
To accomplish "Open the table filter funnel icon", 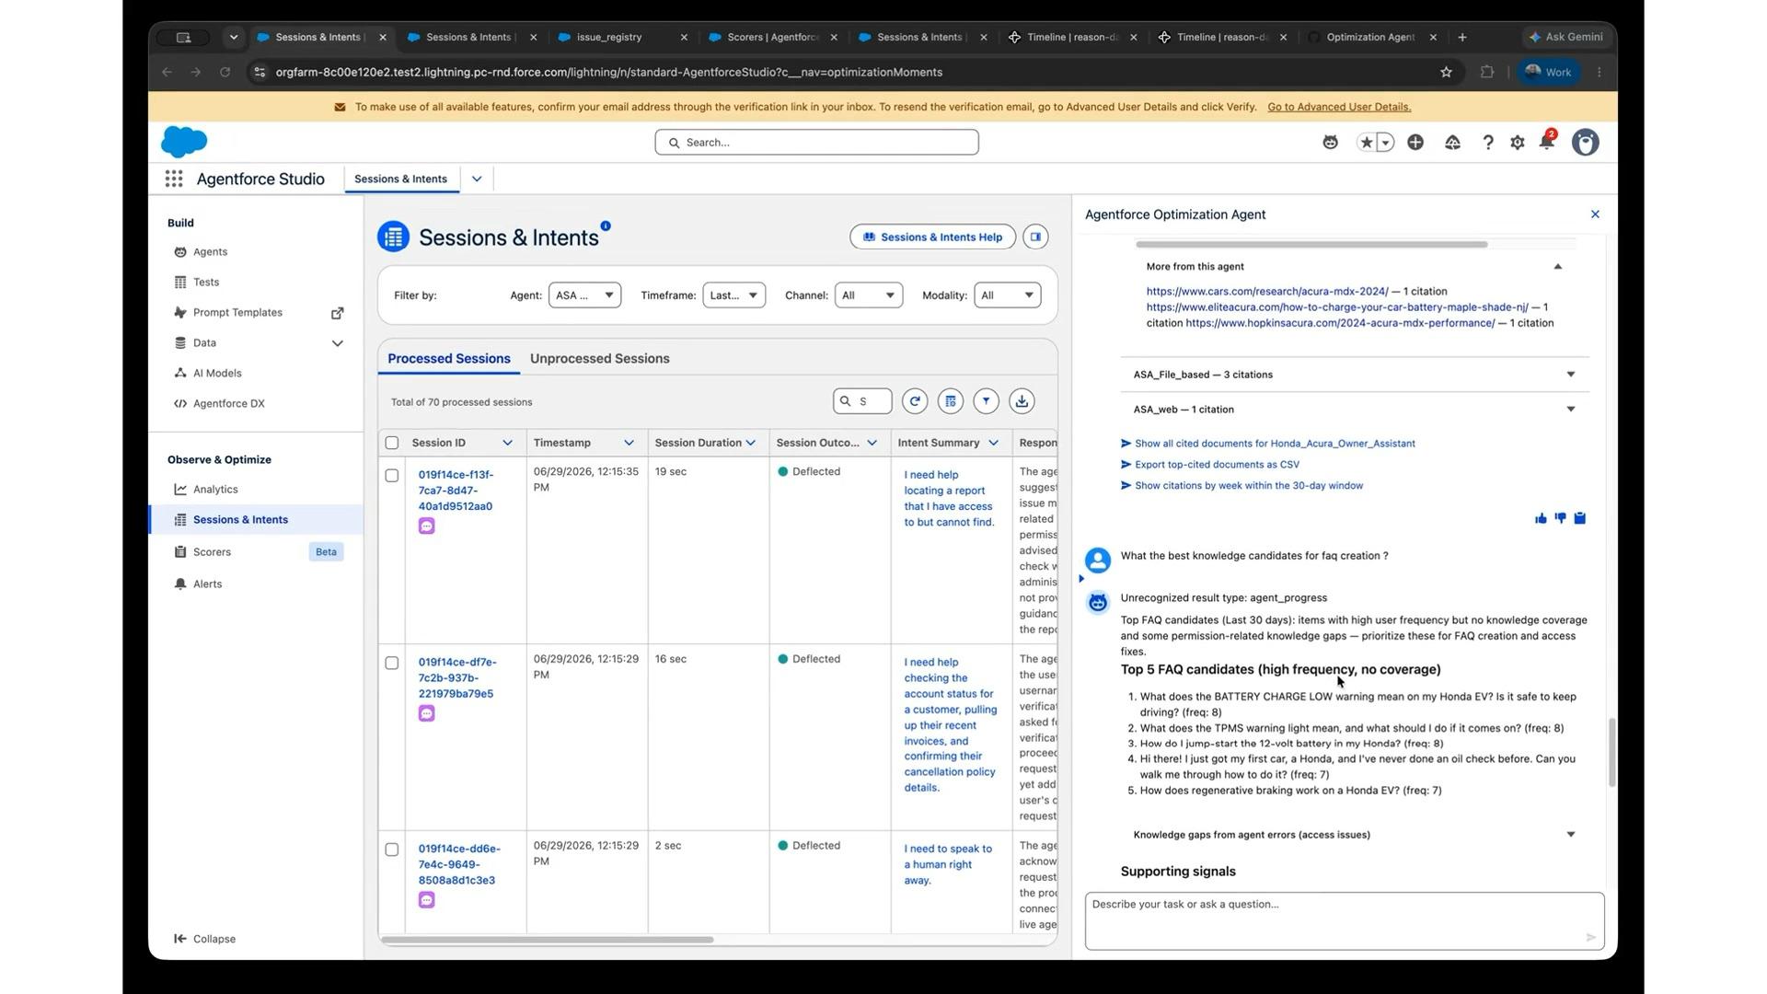I will [x=986, y=401].
